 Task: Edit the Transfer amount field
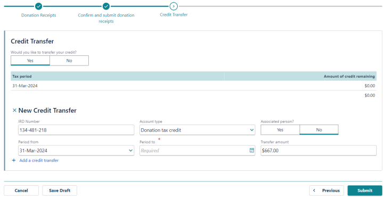click(x=318, y=151)
